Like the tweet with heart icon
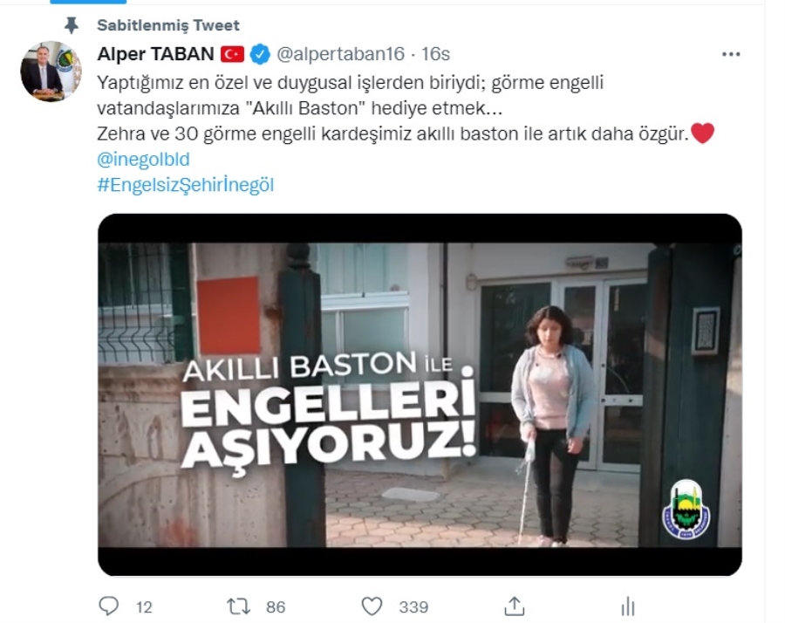The width and height of the screenshot is (785, 623). (x=372, y=606)
